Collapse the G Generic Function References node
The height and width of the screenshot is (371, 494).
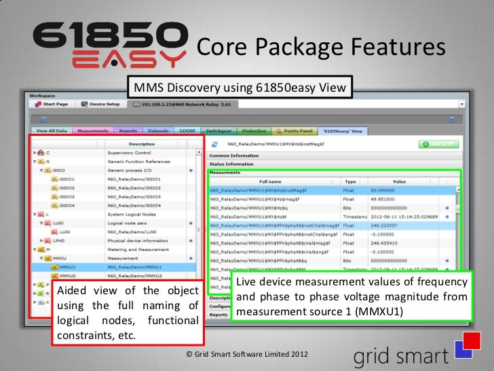click(x=35, y=162)
